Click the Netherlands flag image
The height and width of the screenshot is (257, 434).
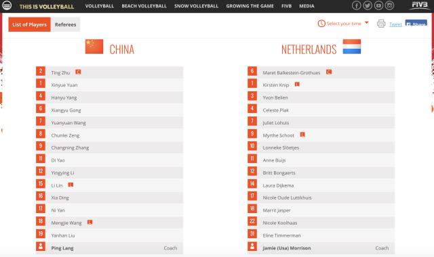pyautogui.click(x=352, y=47)
